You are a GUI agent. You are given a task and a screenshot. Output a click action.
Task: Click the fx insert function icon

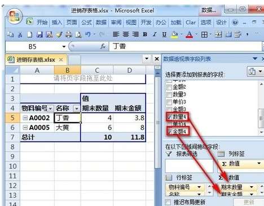[103, 46]
